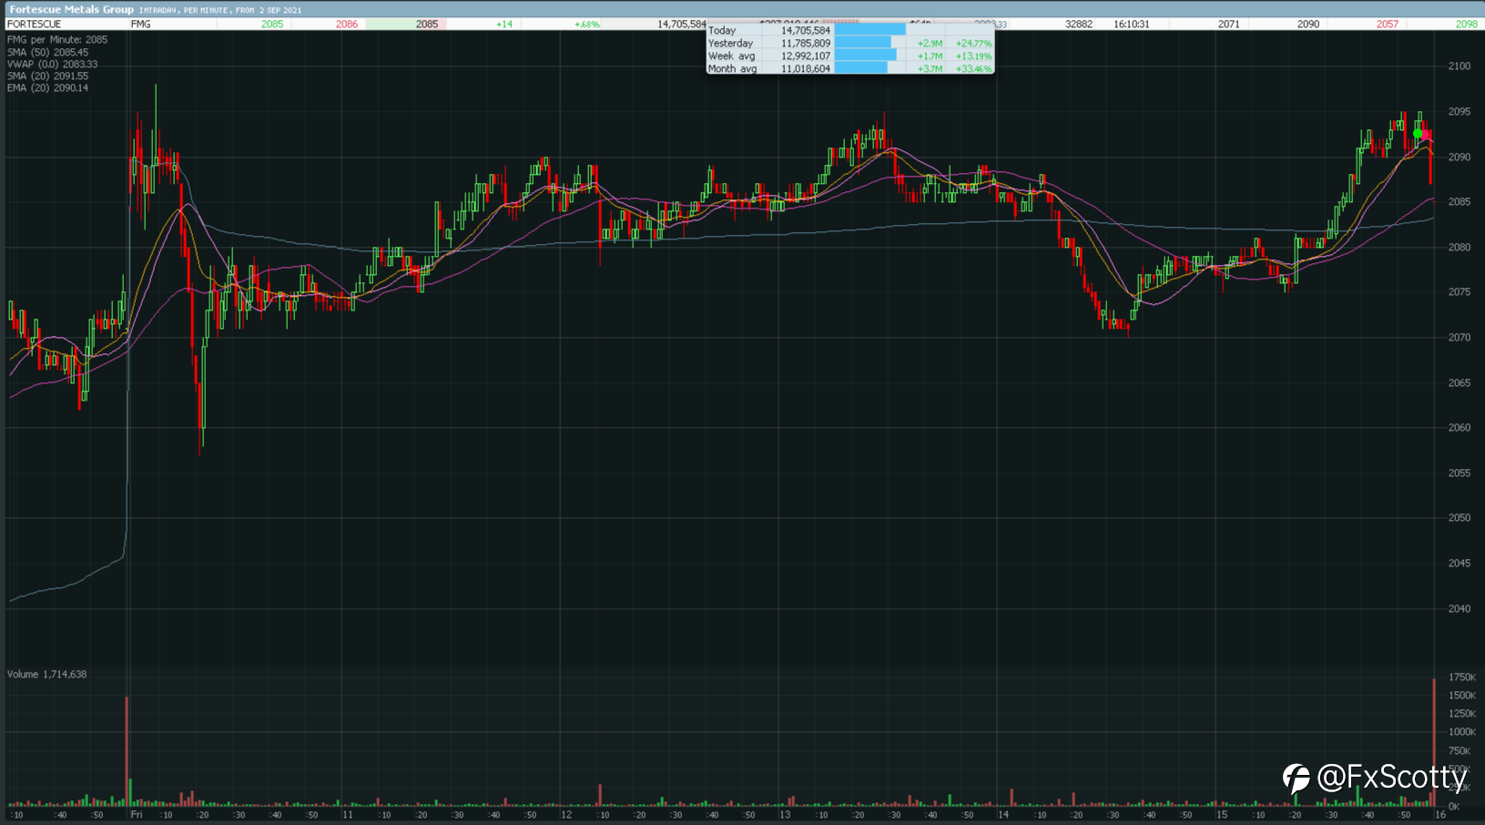1485x825 pixels.
Task: Click the 11 hour label on time axis
Action: pyautogui.click(x=348, y=815)
